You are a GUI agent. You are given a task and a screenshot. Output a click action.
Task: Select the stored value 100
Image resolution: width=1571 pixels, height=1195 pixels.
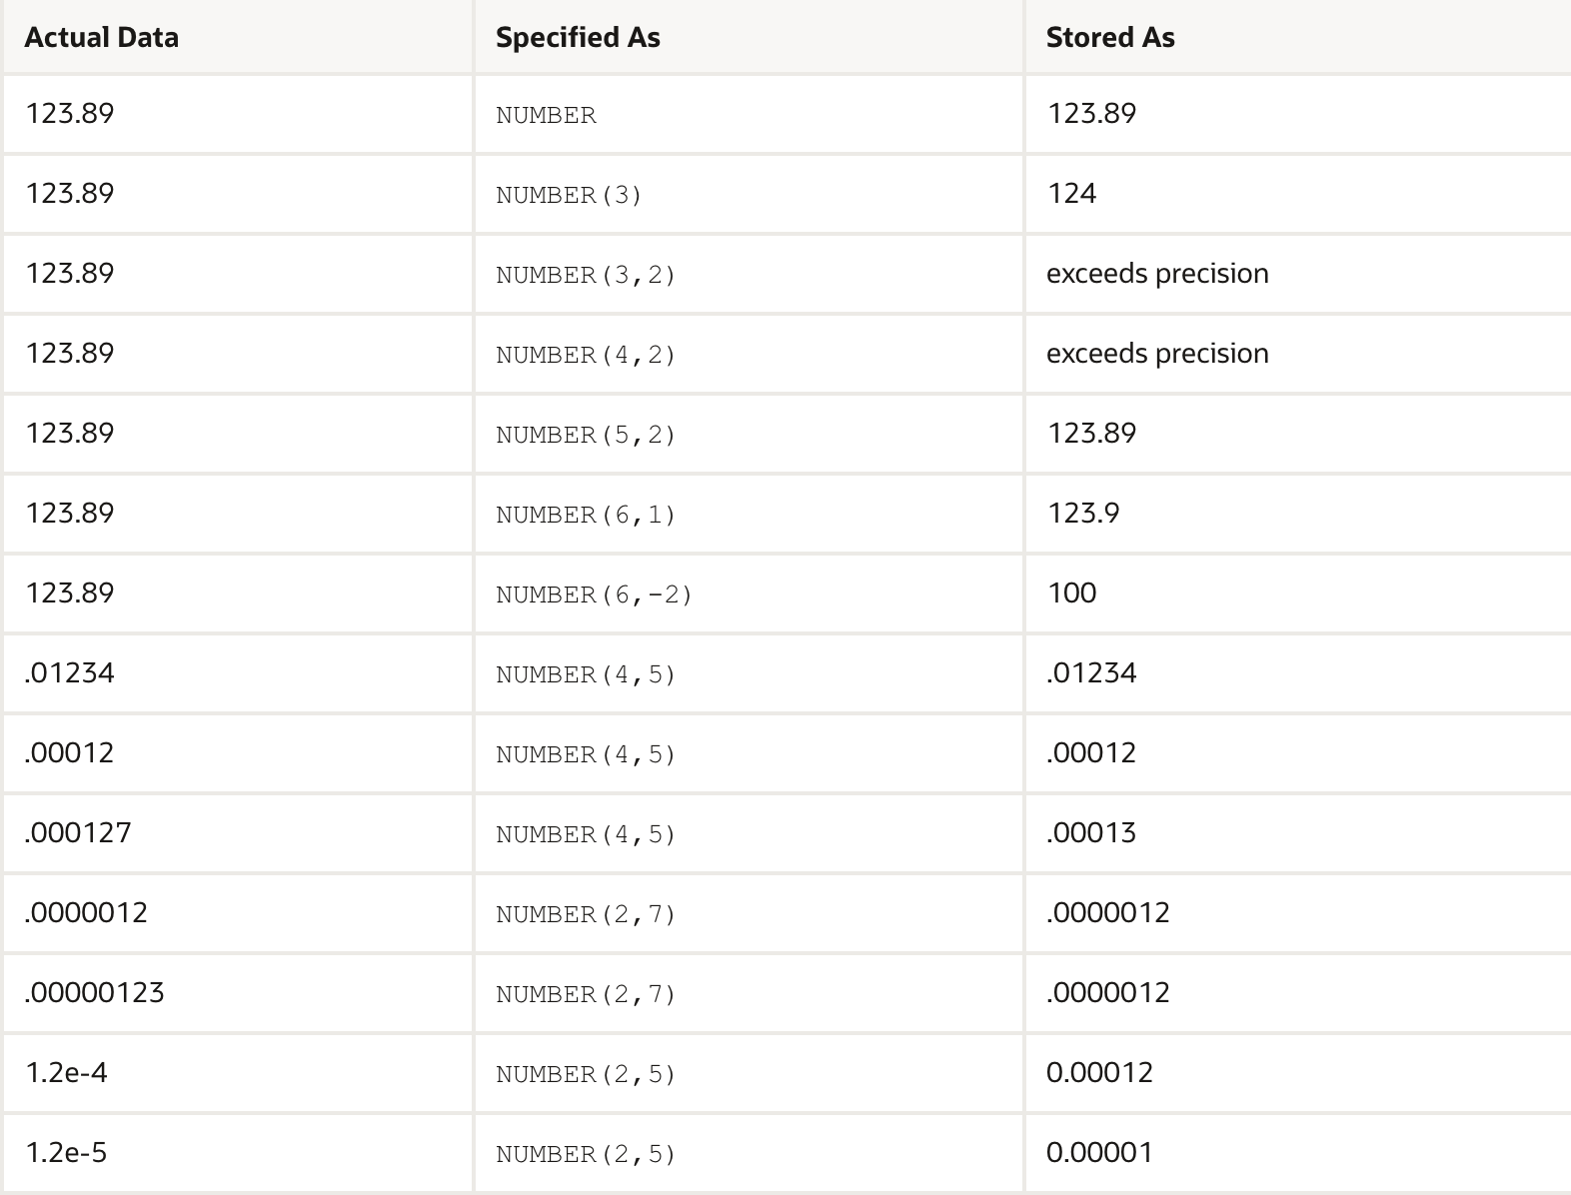1071,593
